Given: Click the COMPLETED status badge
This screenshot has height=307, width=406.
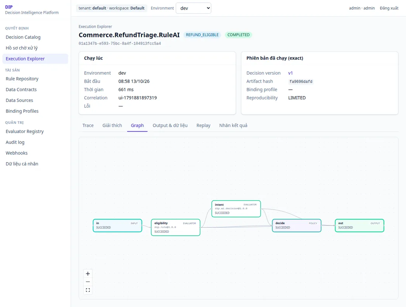Looking at the screenshot, I should coord(238,35).
